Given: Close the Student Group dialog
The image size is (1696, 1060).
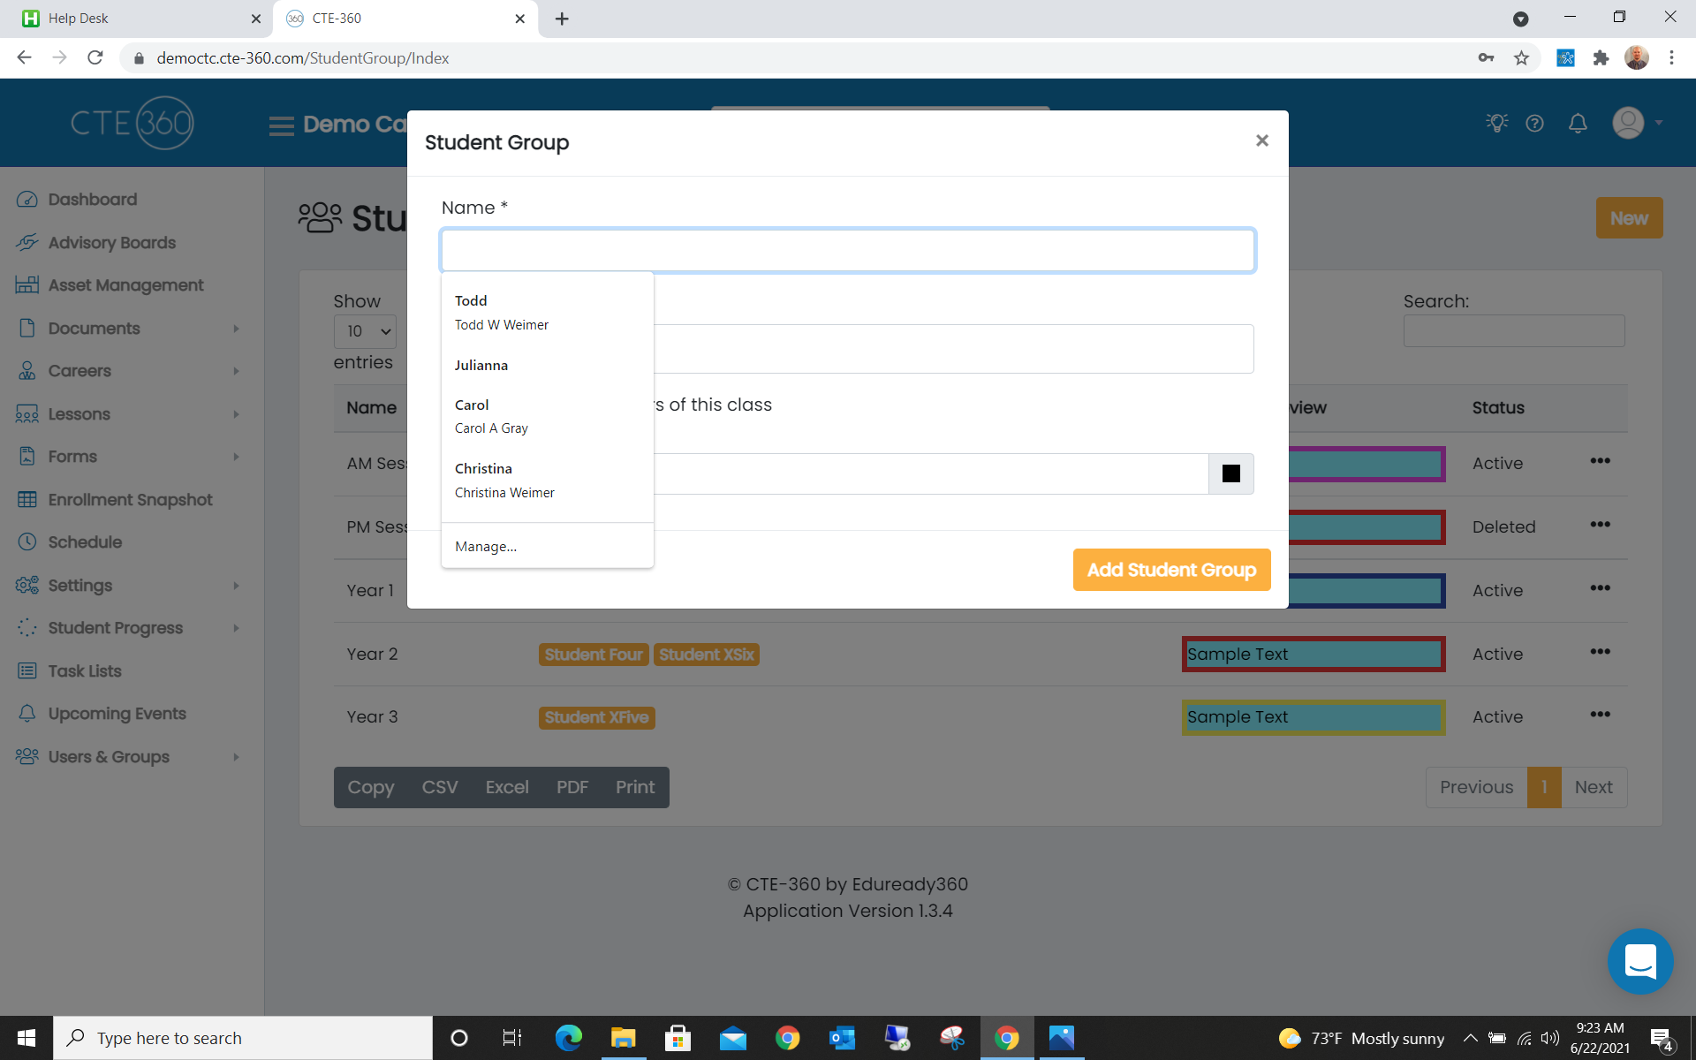Looking at the screenshot, I should [x=1261, y=140].
